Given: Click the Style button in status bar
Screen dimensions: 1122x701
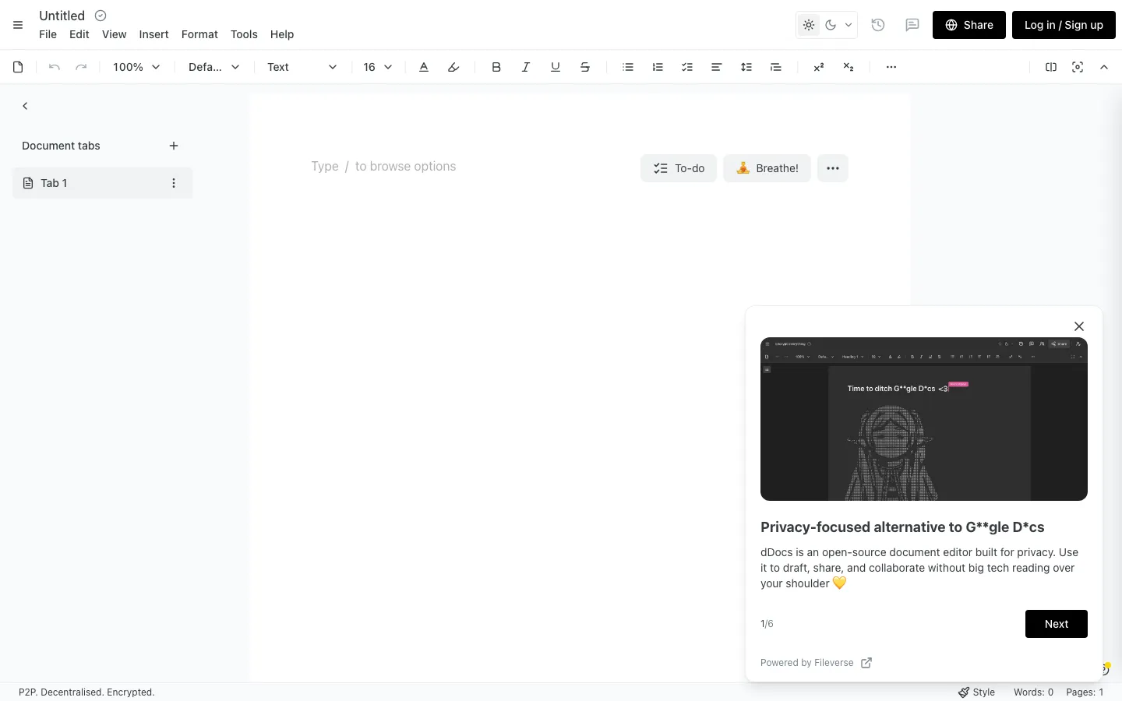Looking at the screenshot, I should 976,692.
